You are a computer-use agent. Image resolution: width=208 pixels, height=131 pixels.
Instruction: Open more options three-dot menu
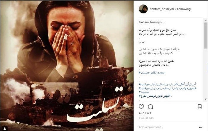tap(201, 127)
